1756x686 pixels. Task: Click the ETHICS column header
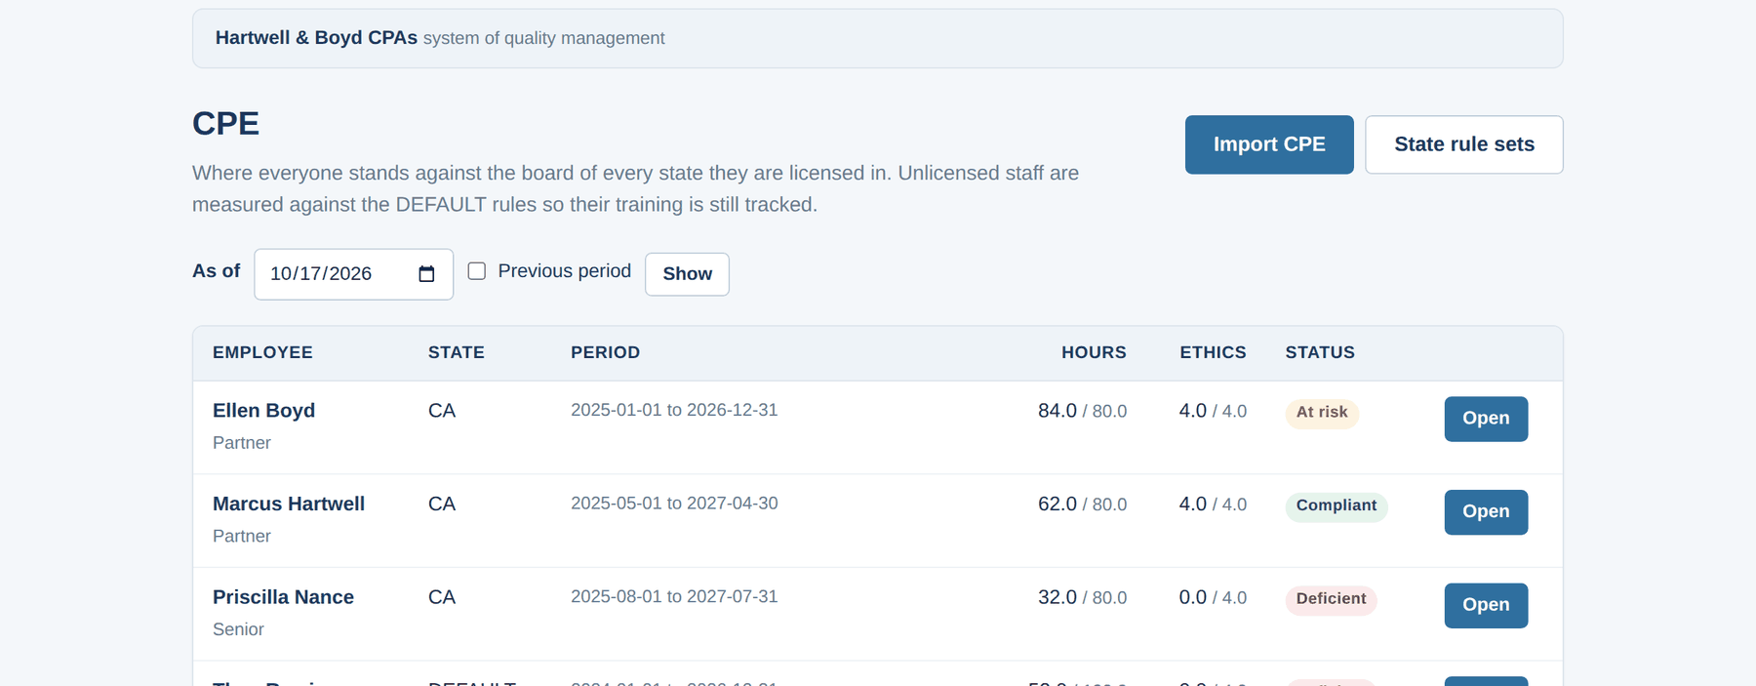(1213, 353)
